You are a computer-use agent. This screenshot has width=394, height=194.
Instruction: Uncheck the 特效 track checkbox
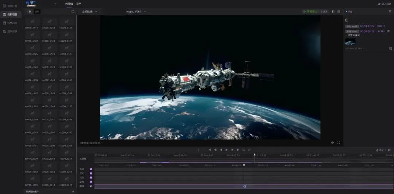(x=91, y=178)
